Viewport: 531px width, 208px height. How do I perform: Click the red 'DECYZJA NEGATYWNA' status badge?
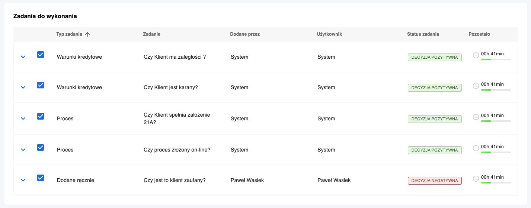point(435,181)
